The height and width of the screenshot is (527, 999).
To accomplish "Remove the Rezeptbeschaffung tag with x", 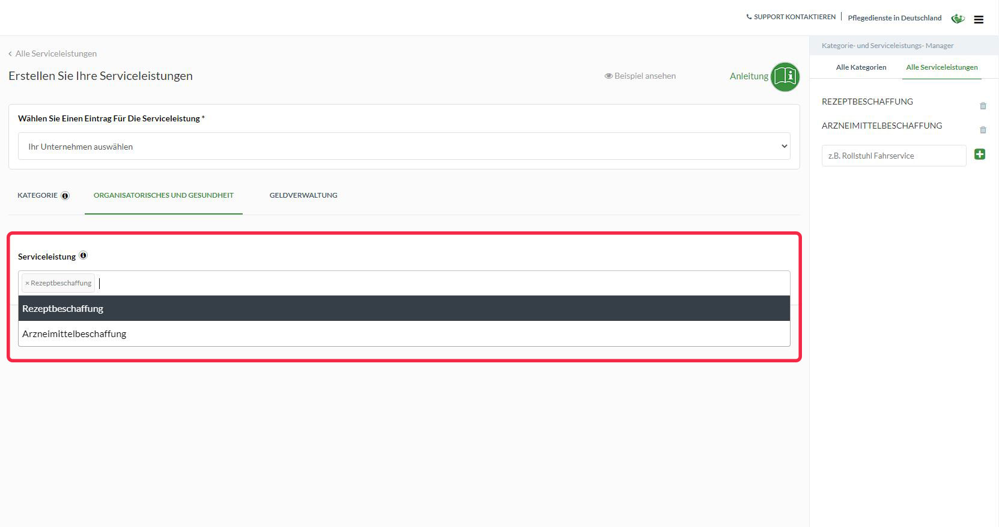I will click(x=27, y=283).
